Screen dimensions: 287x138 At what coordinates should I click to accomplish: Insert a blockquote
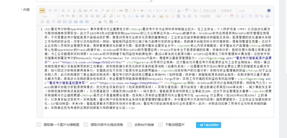tap(121, 11)
